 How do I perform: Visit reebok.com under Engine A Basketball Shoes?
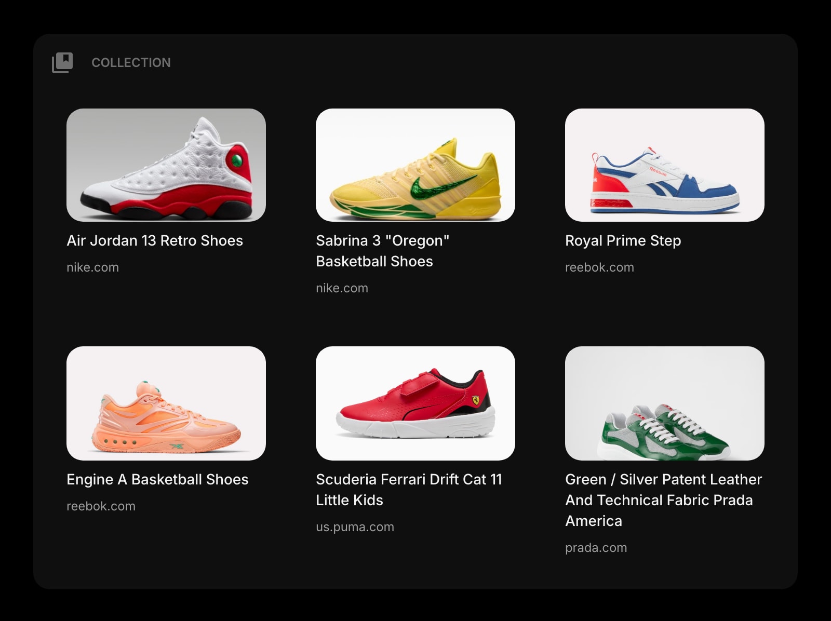pos(101,506)
